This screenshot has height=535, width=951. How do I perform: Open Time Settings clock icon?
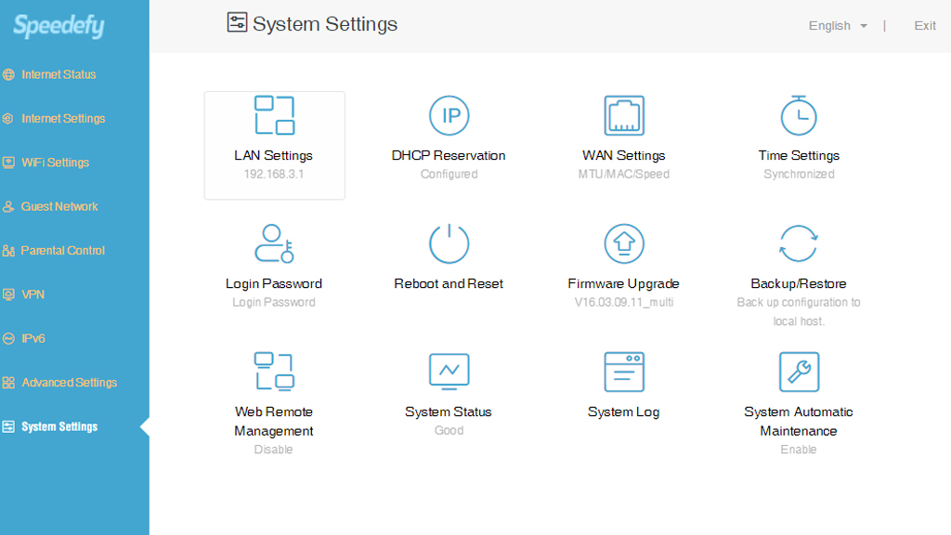click(x=799, y=115)
